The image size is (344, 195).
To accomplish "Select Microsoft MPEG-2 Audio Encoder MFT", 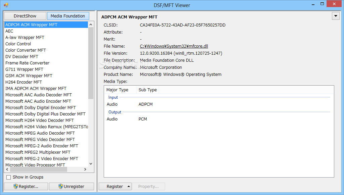I will click(x=46, y=146).
